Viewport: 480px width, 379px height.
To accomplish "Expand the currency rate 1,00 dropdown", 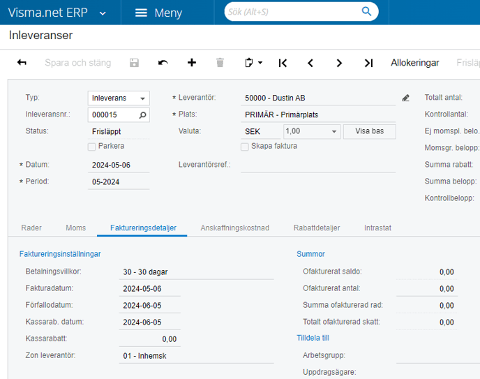I will (x=334, y=132).
